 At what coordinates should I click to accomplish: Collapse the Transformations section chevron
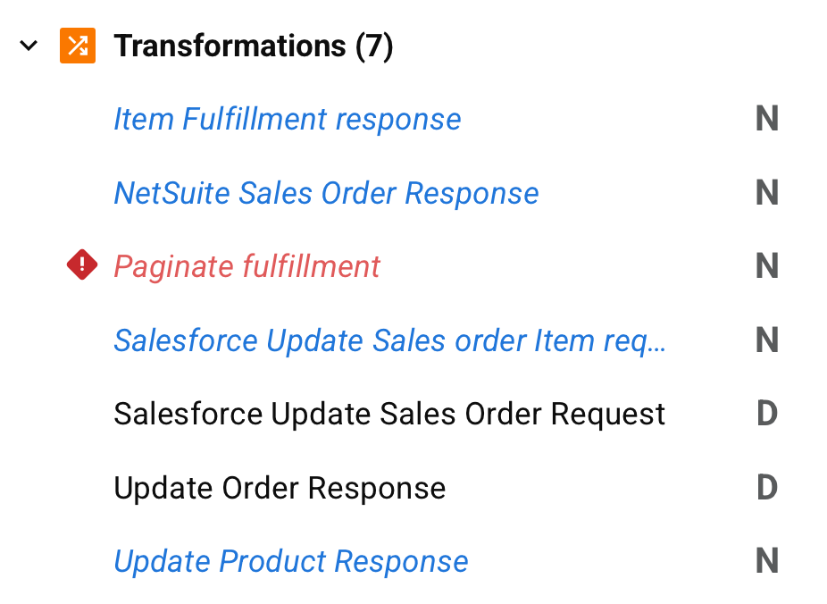coord(29,46)
